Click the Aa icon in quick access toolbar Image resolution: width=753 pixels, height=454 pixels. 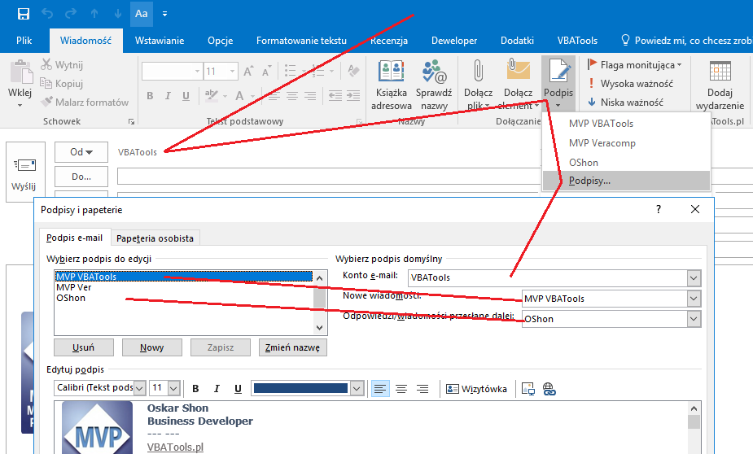pos(141,14)
